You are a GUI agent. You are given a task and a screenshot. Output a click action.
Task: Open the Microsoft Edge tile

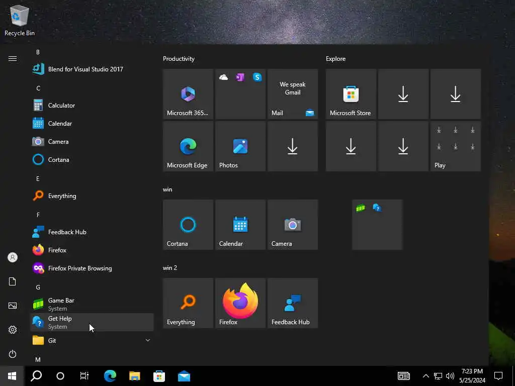pyautogui.click(x=188, y=146)
